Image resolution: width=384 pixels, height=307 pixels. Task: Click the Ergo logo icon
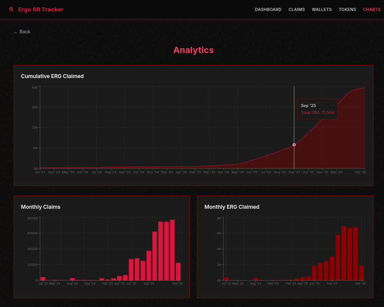click(11, 9)
